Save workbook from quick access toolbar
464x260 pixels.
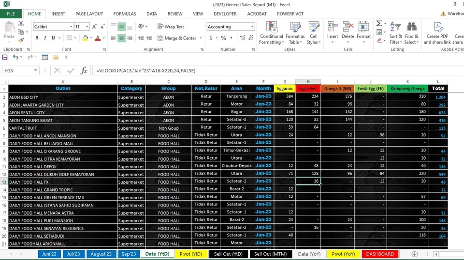point(5,57)
